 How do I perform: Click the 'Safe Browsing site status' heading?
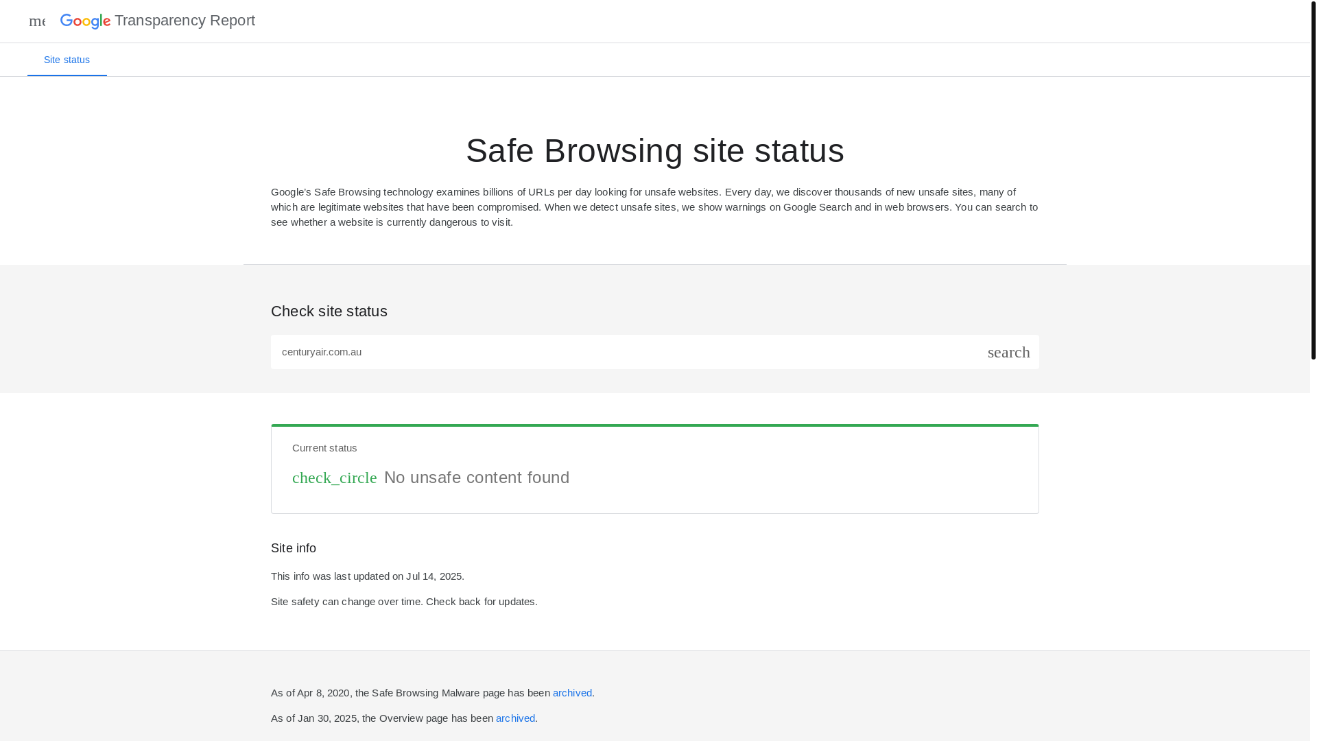[x=655, y=150]
